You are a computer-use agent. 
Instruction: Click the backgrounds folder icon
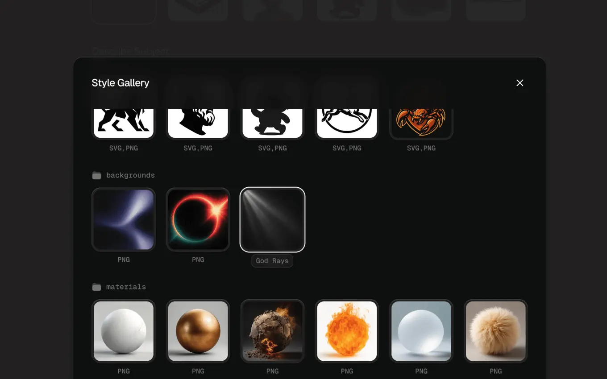[x=96, y=175]
